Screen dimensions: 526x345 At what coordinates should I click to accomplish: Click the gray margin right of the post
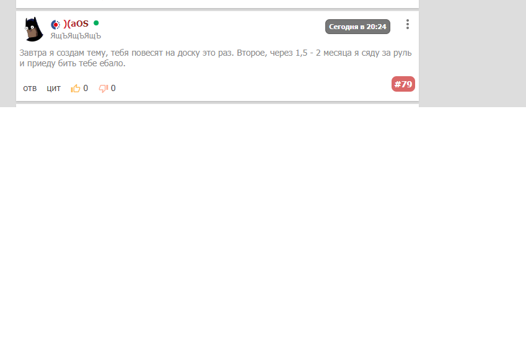(472, 54)
